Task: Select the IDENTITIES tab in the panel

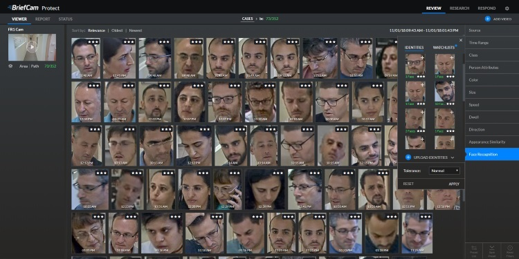Action: (x=414, y=48)
